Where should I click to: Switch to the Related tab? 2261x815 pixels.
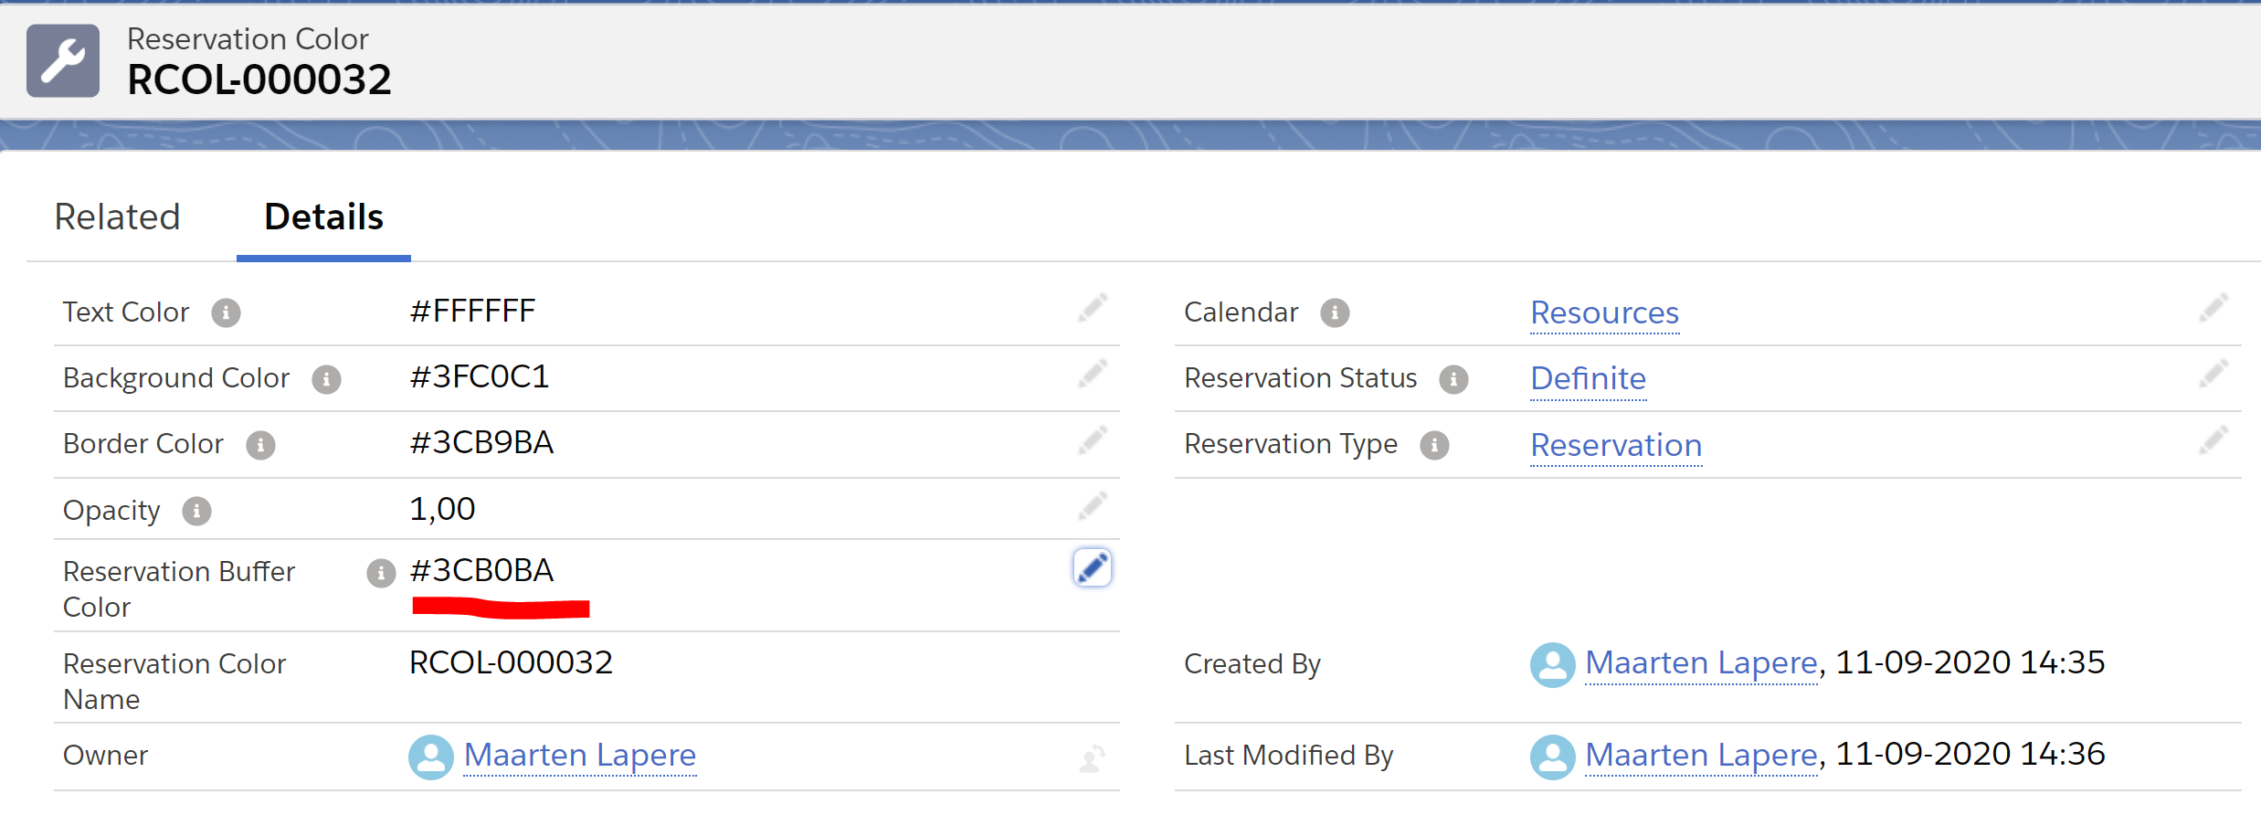click(118, 217)
